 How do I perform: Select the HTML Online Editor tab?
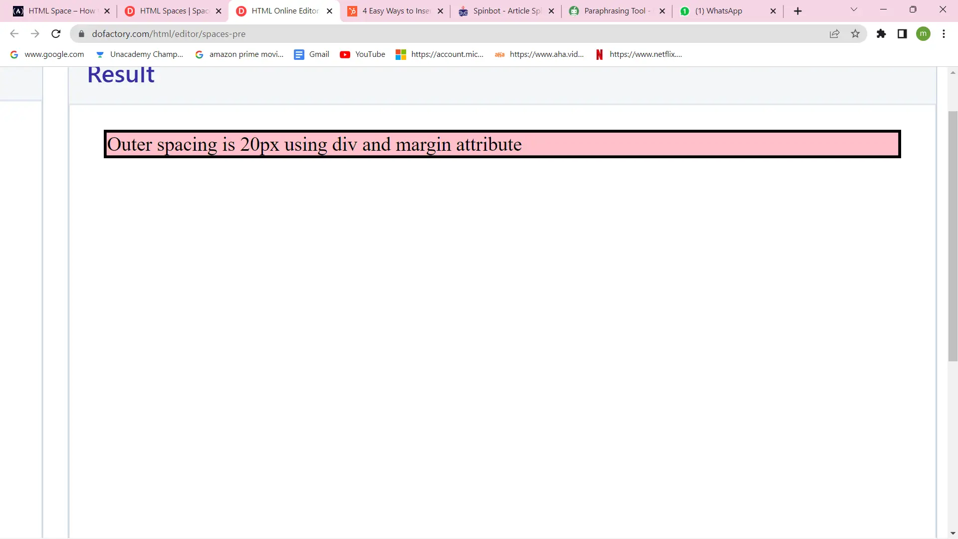click(285, 10)
